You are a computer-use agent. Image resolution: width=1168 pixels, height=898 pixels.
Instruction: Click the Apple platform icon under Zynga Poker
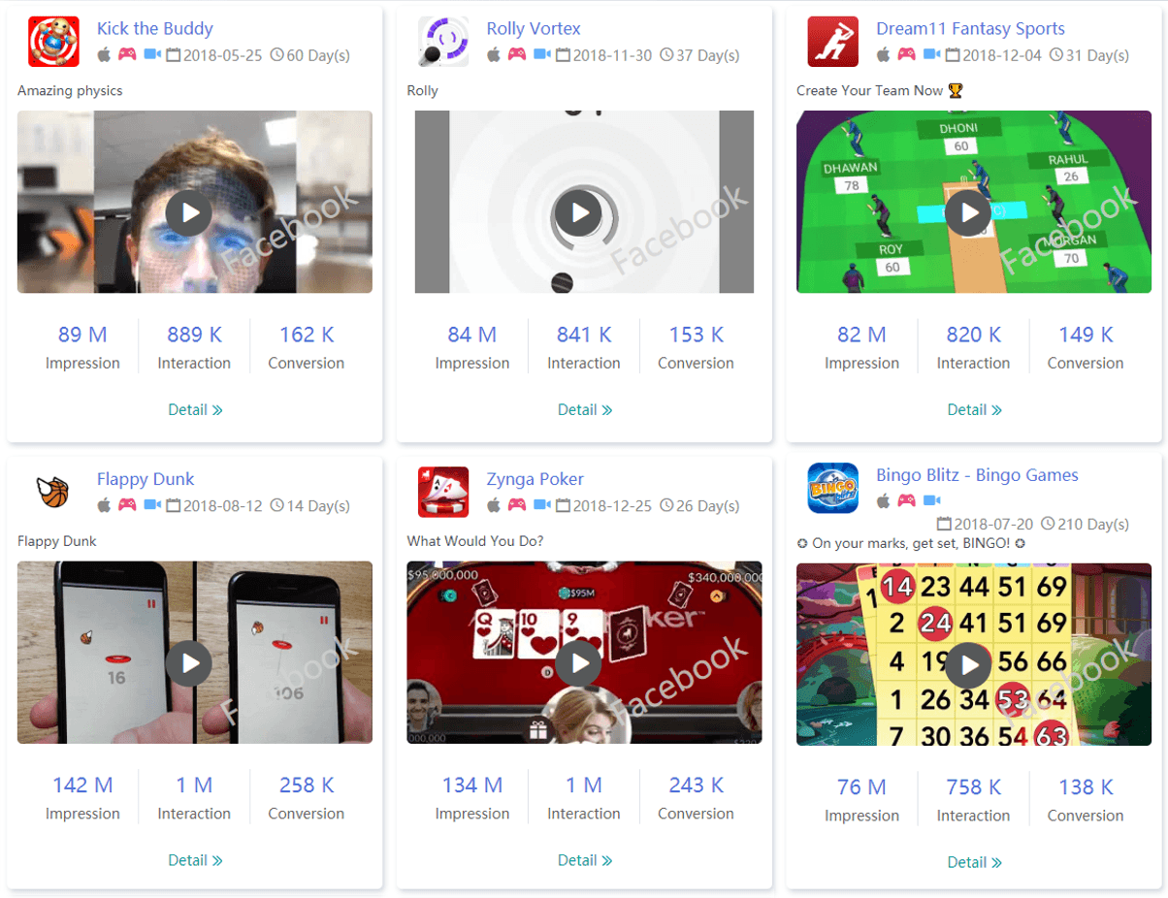(x=494, y=505)
